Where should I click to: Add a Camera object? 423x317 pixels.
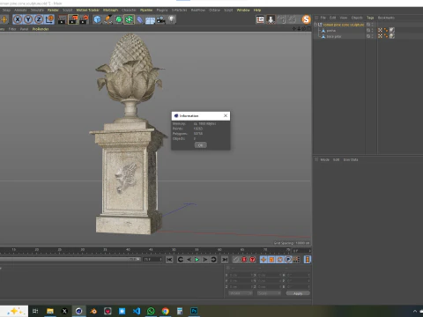[x=160, y=19]
